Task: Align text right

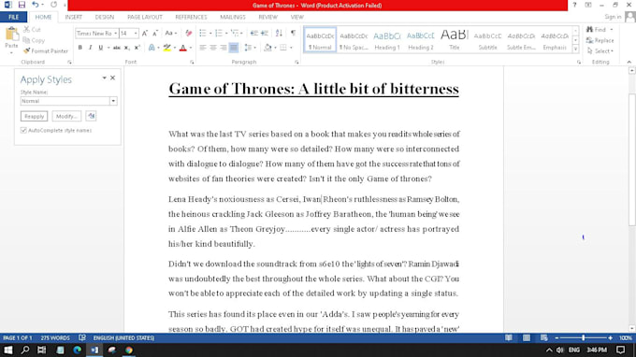Action: pos(224,48)
